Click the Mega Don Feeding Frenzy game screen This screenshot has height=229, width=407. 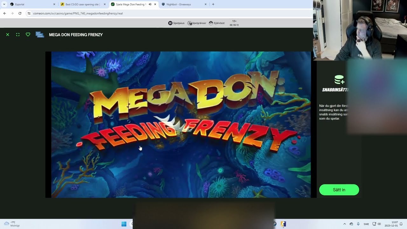[181, 125]
